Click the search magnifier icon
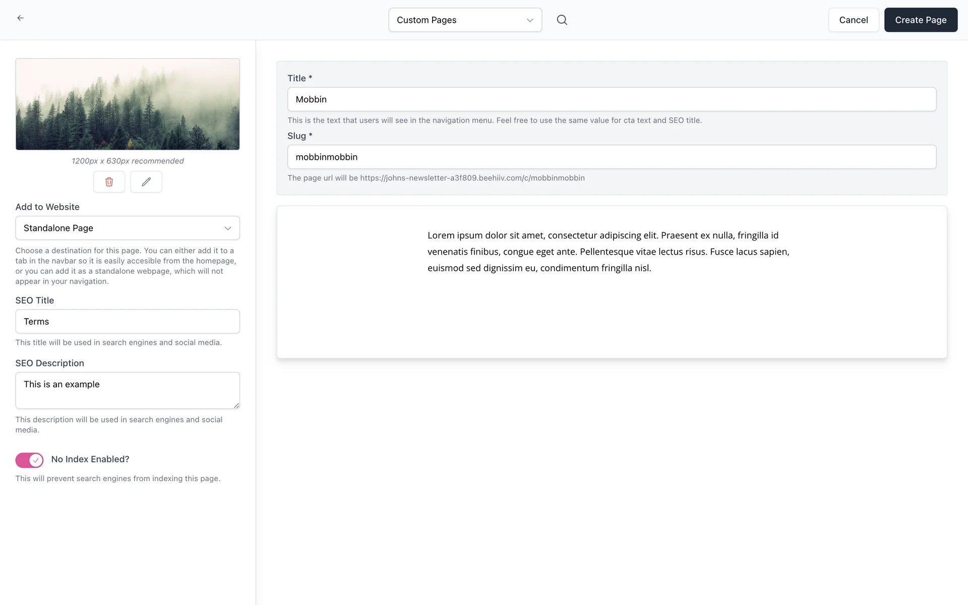 pyautogui.click(x=562, y=20)
